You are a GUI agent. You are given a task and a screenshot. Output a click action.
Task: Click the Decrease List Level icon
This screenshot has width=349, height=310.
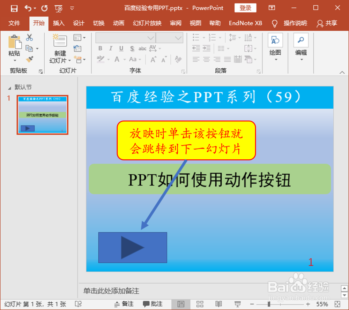196,48
